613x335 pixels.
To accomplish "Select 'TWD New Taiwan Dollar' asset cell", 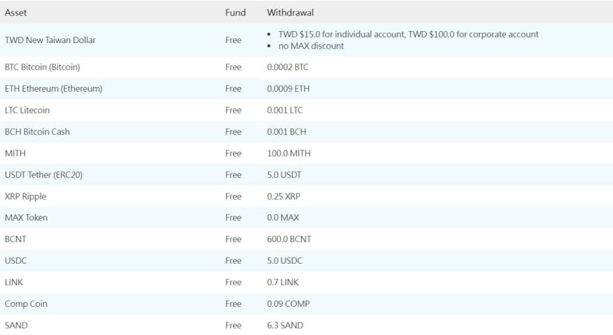I will [x=50, y=40].
